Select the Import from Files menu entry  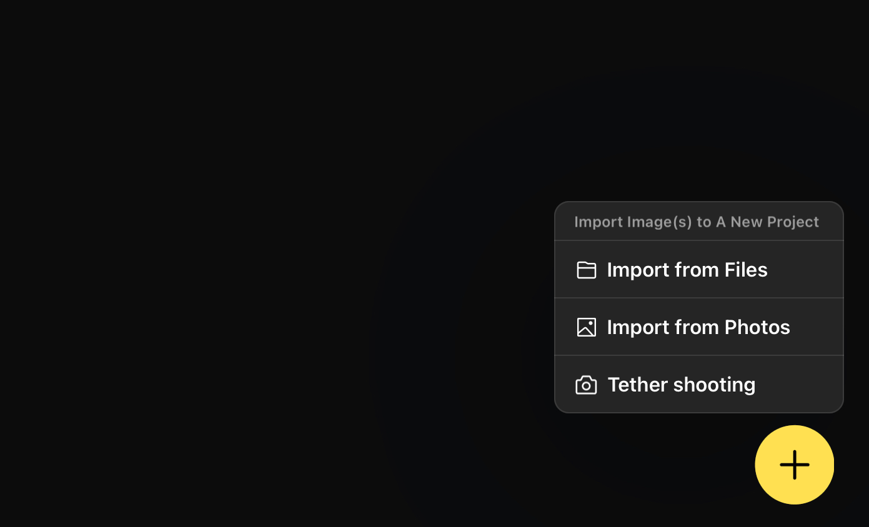point(699,270)
